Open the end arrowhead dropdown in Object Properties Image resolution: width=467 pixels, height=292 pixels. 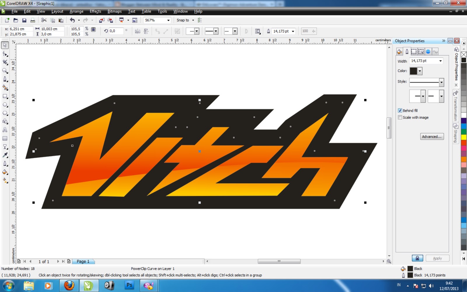point(441,96)
